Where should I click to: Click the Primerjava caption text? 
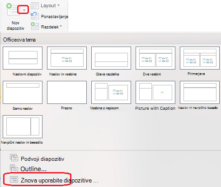[x=196, y=74]
